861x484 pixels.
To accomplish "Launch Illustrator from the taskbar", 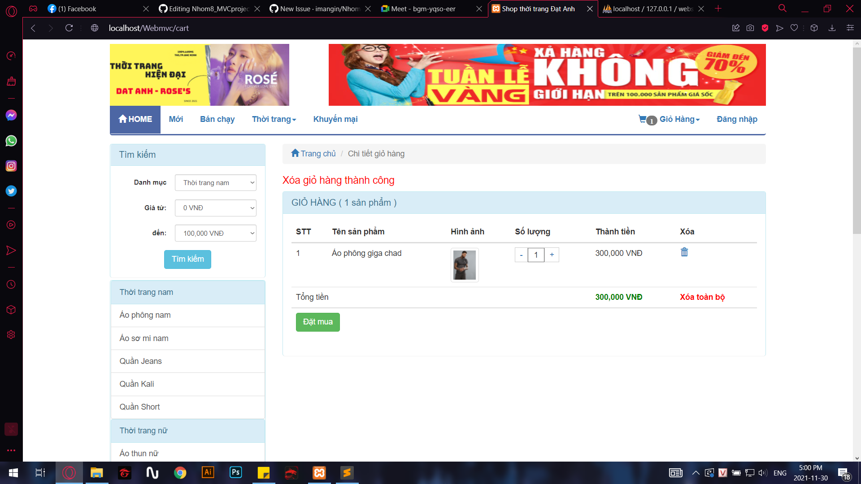I will [208, 472].
